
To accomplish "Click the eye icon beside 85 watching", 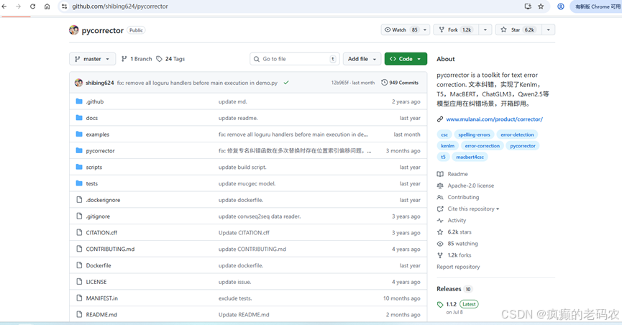I will point(440,244).
